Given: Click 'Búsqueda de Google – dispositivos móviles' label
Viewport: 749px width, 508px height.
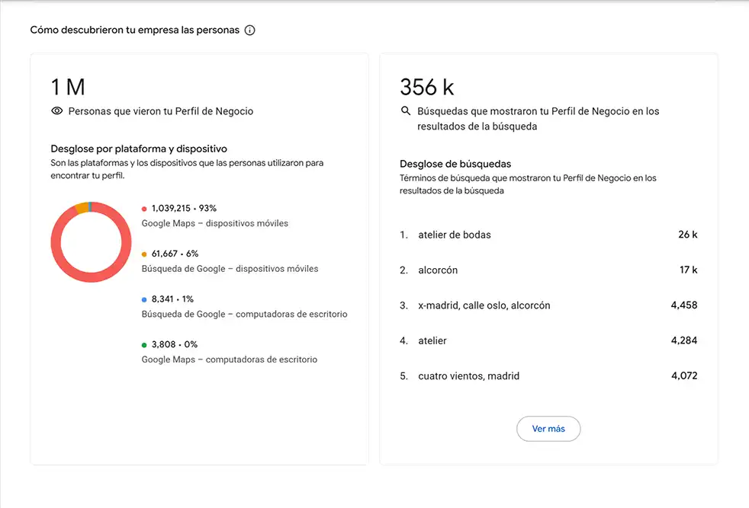Looking at the screenshot, I should coord(230,269).
